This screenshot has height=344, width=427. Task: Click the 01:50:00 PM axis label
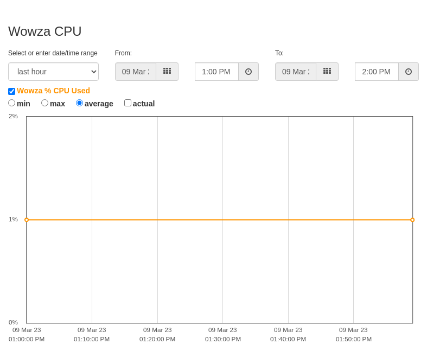(x=353, y=339)
